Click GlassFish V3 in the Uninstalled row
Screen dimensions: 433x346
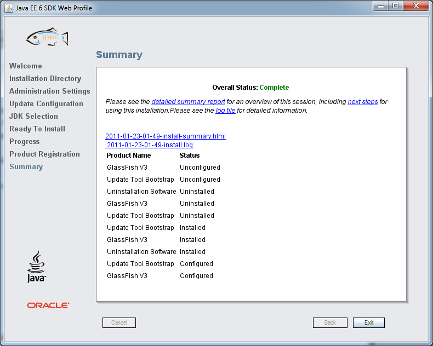click(x=127, y=204)
